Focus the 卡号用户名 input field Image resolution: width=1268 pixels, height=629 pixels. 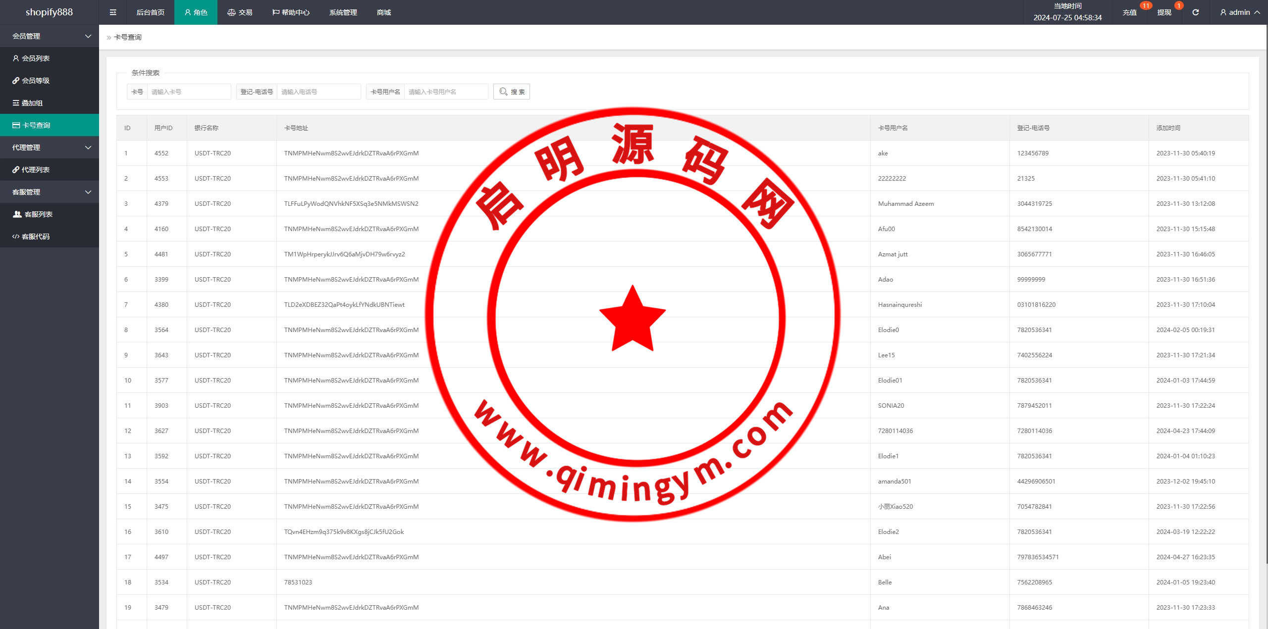pos(446,92)
